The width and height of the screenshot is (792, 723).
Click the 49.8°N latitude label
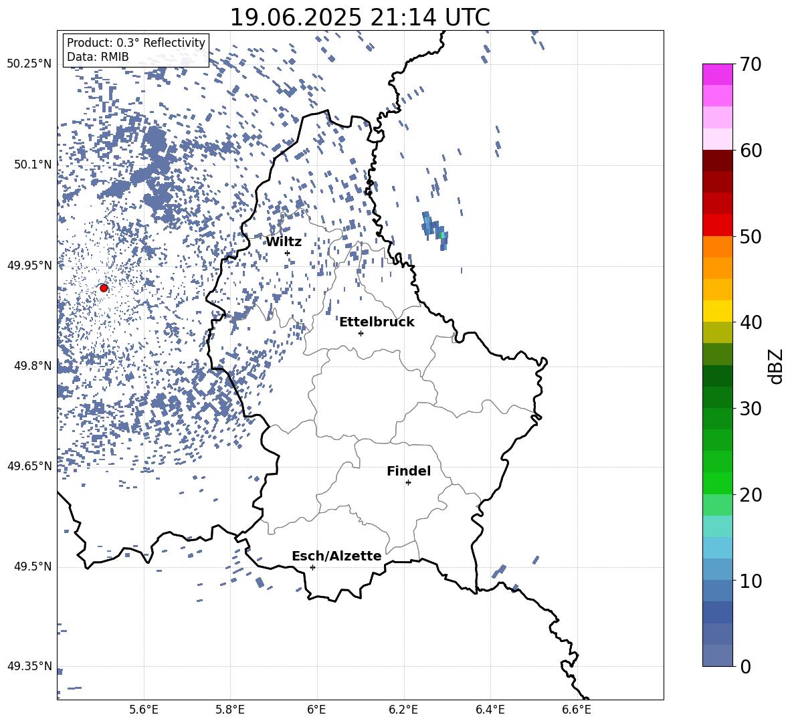[33, 366]
